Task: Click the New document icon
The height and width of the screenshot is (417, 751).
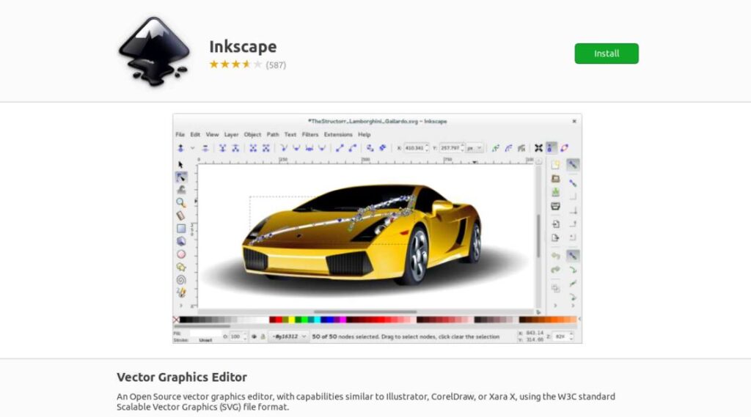Action: 556,165
